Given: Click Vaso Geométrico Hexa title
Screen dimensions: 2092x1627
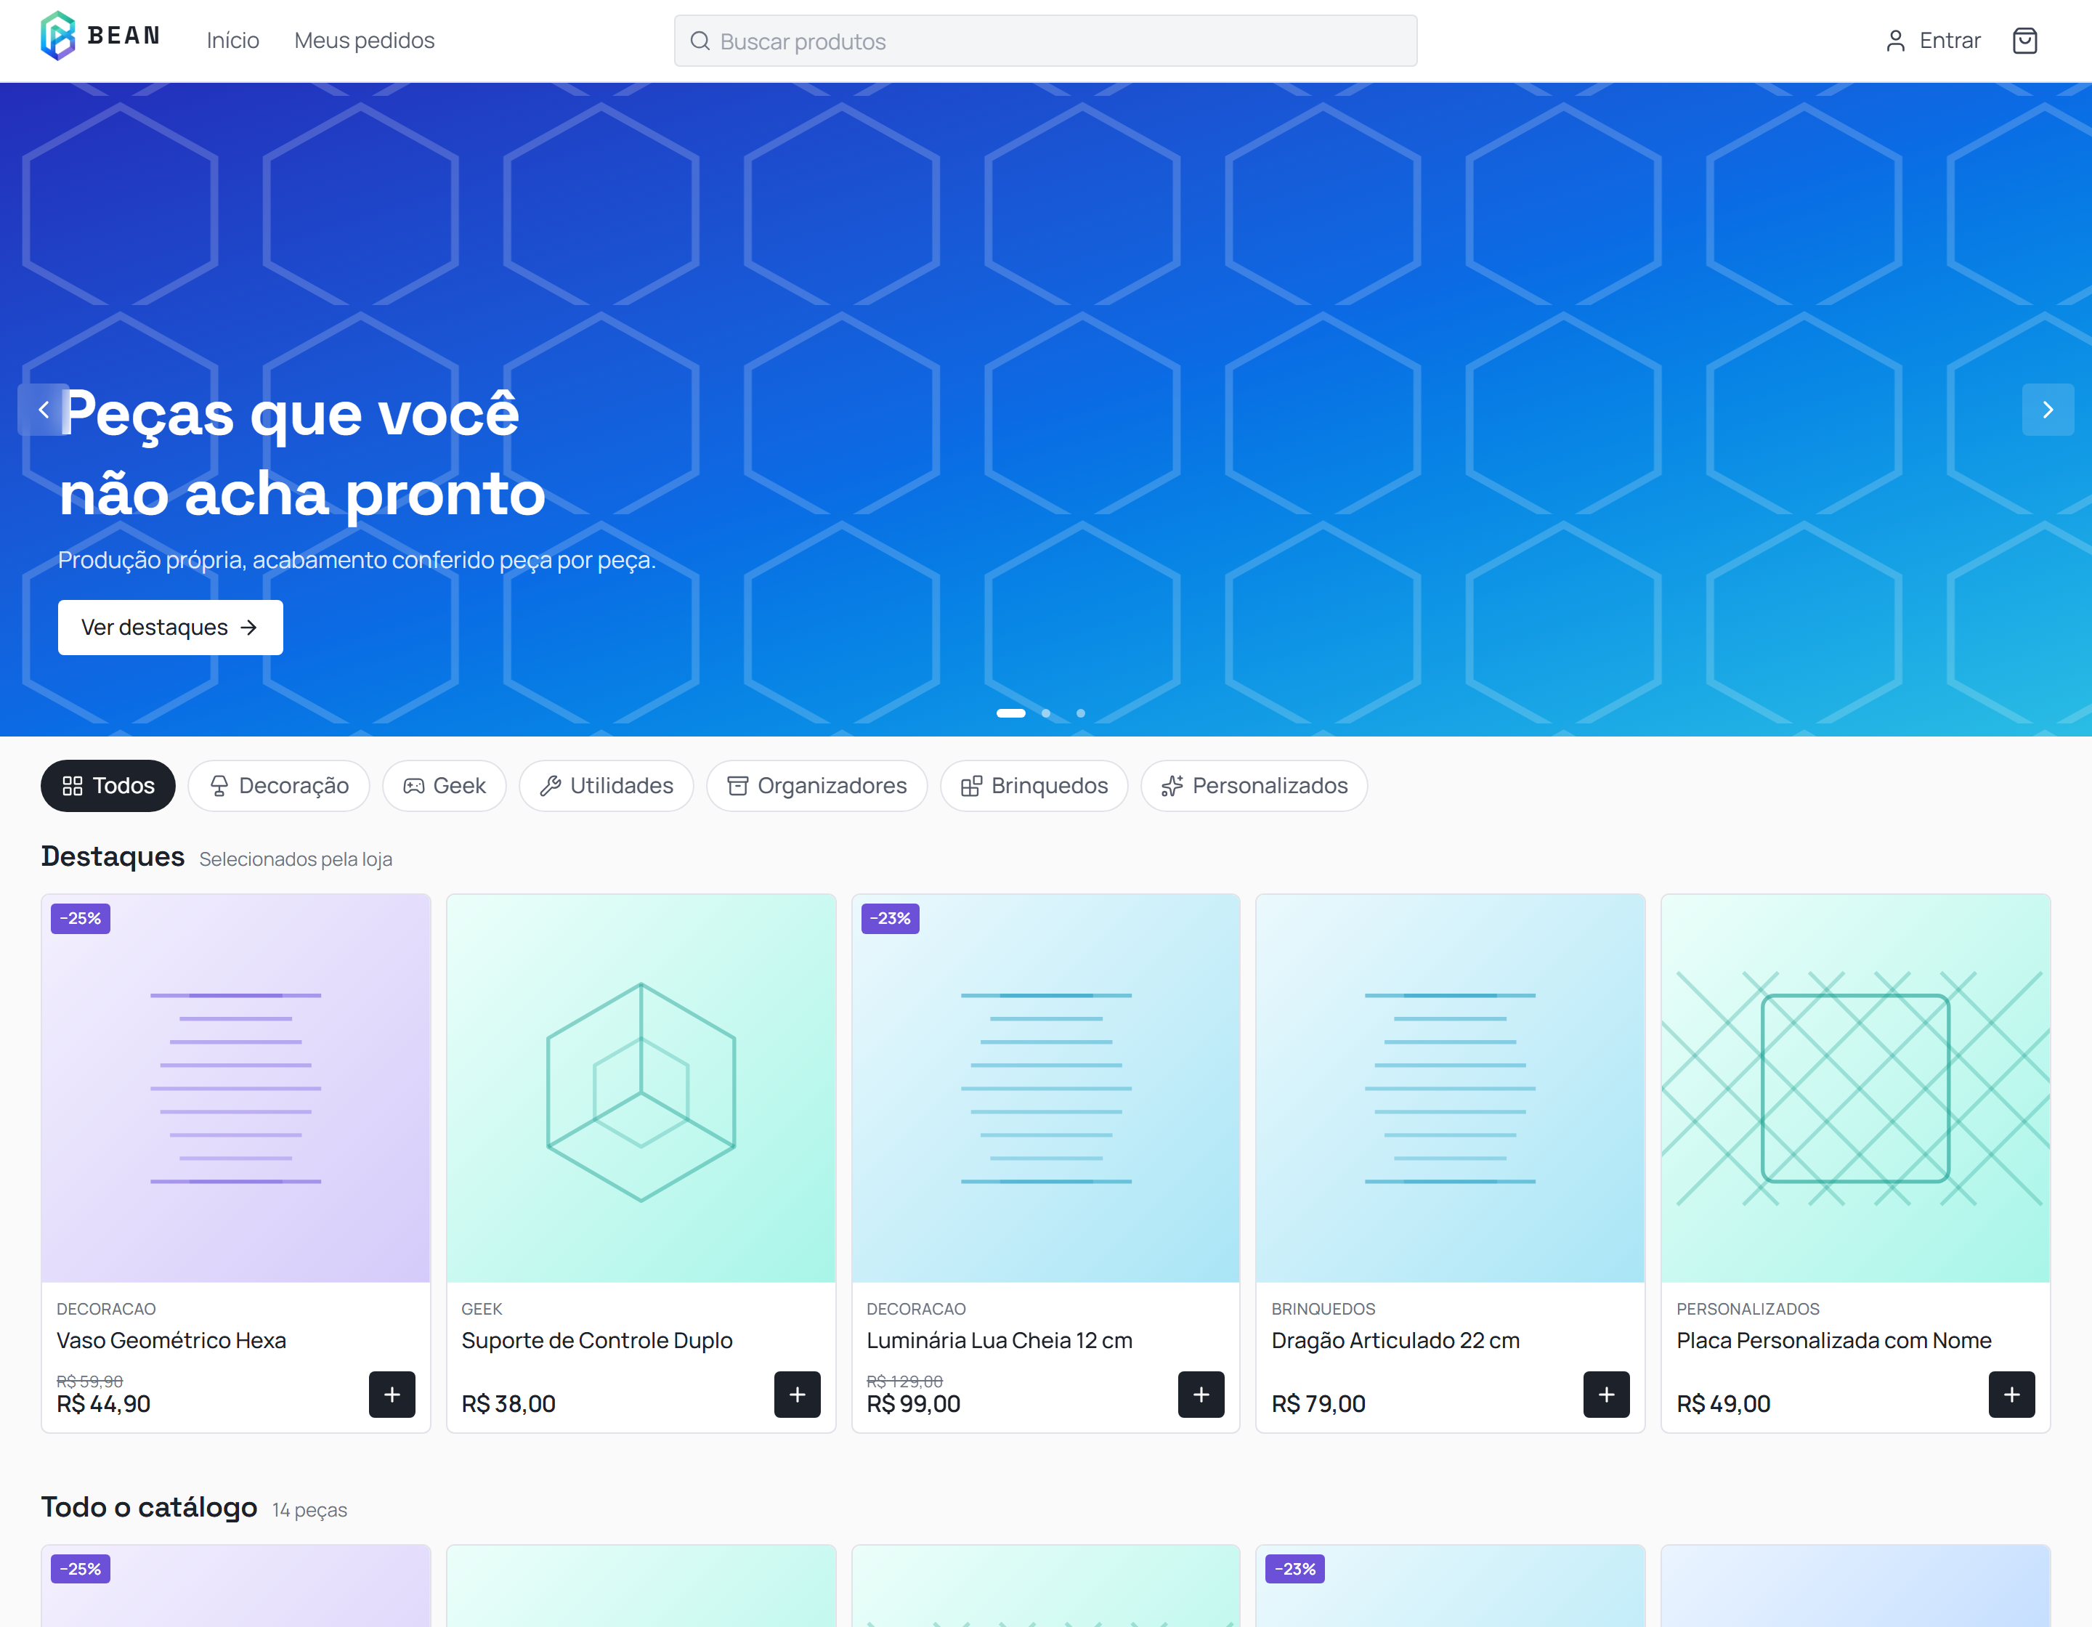Looking at the screenshot, I should click(171, 1341).
